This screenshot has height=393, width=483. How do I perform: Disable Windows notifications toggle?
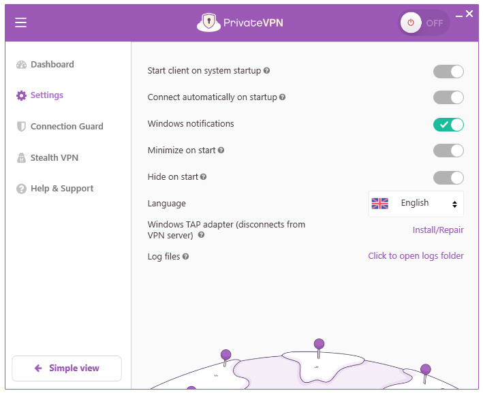point(448,125)
